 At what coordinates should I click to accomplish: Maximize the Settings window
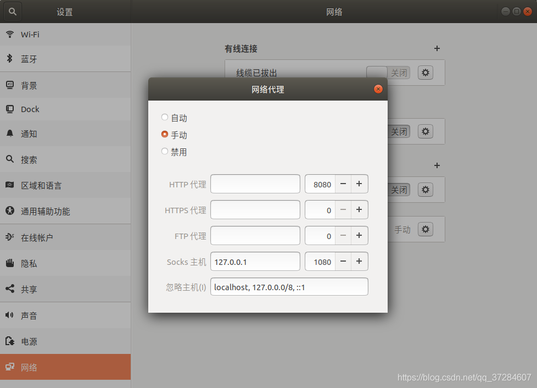517,12
